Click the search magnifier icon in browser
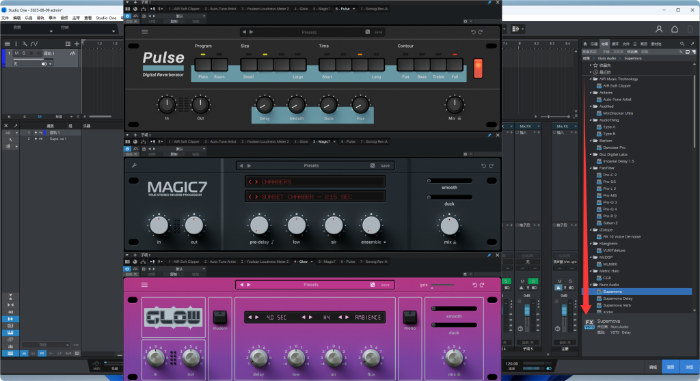 (682, 44)
